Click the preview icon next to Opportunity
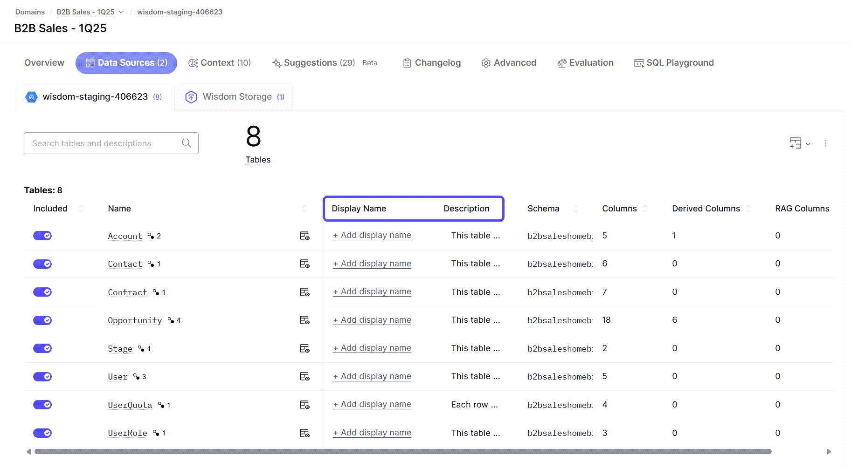The image size is (851, 468). tap(304, 320)
